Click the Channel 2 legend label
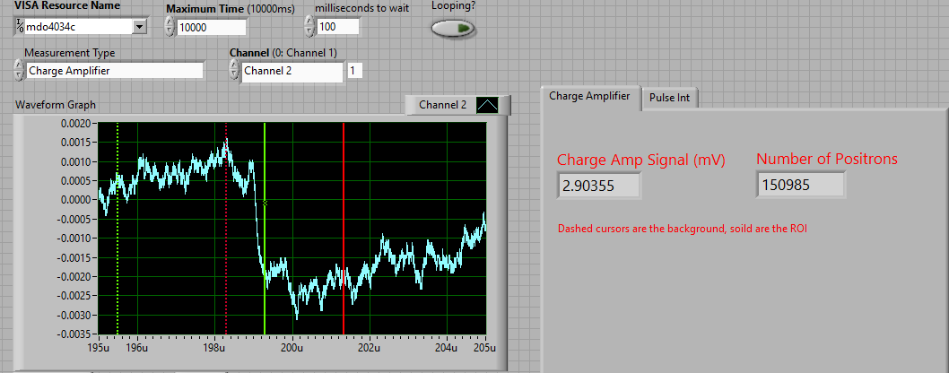Viewport: 949px width, 373px height. point(443,105)
